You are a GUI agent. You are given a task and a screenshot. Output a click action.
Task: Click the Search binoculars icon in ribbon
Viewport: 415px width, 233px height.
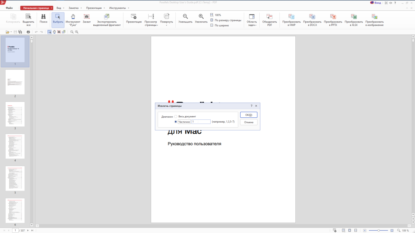44,17
